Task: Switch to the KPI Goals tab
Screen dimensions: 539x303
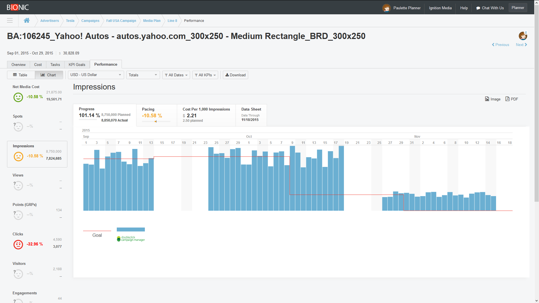Action: (x=77, y=64)
